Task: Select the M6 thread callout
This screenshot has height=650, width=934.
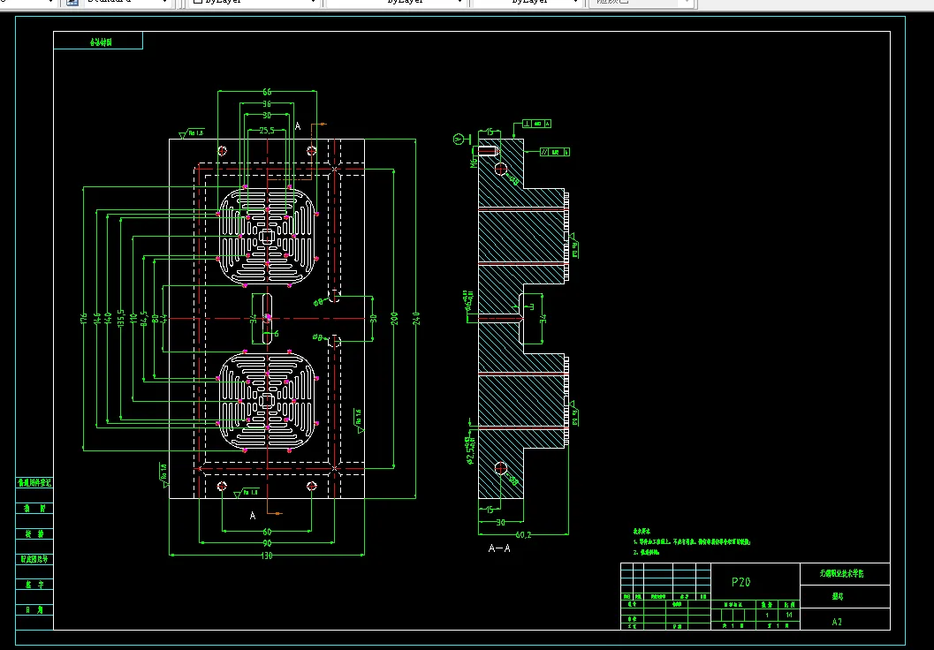Action: point(474,162)
